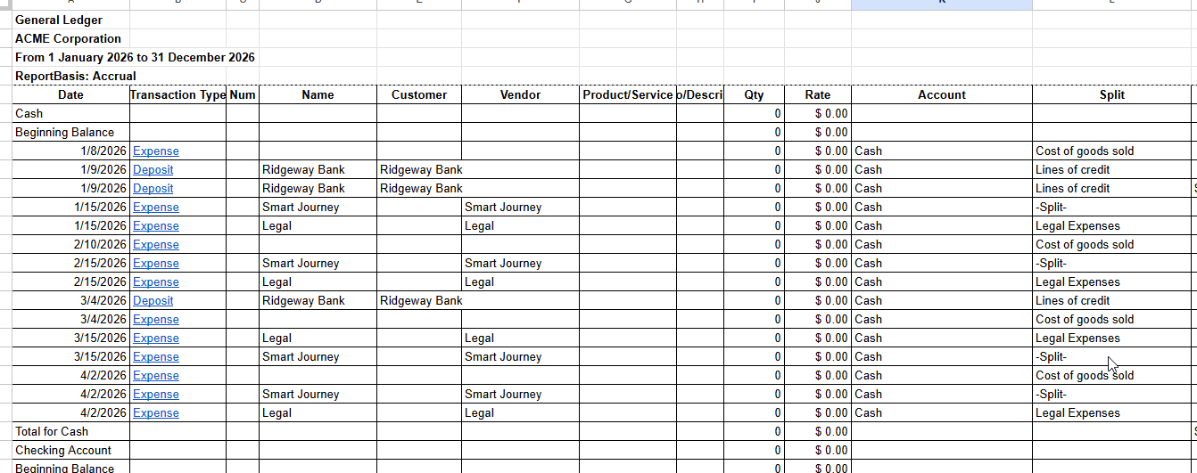Select the General Ledger title cell
Viewport: 1197px width, 473px height.
pos(59,20)
